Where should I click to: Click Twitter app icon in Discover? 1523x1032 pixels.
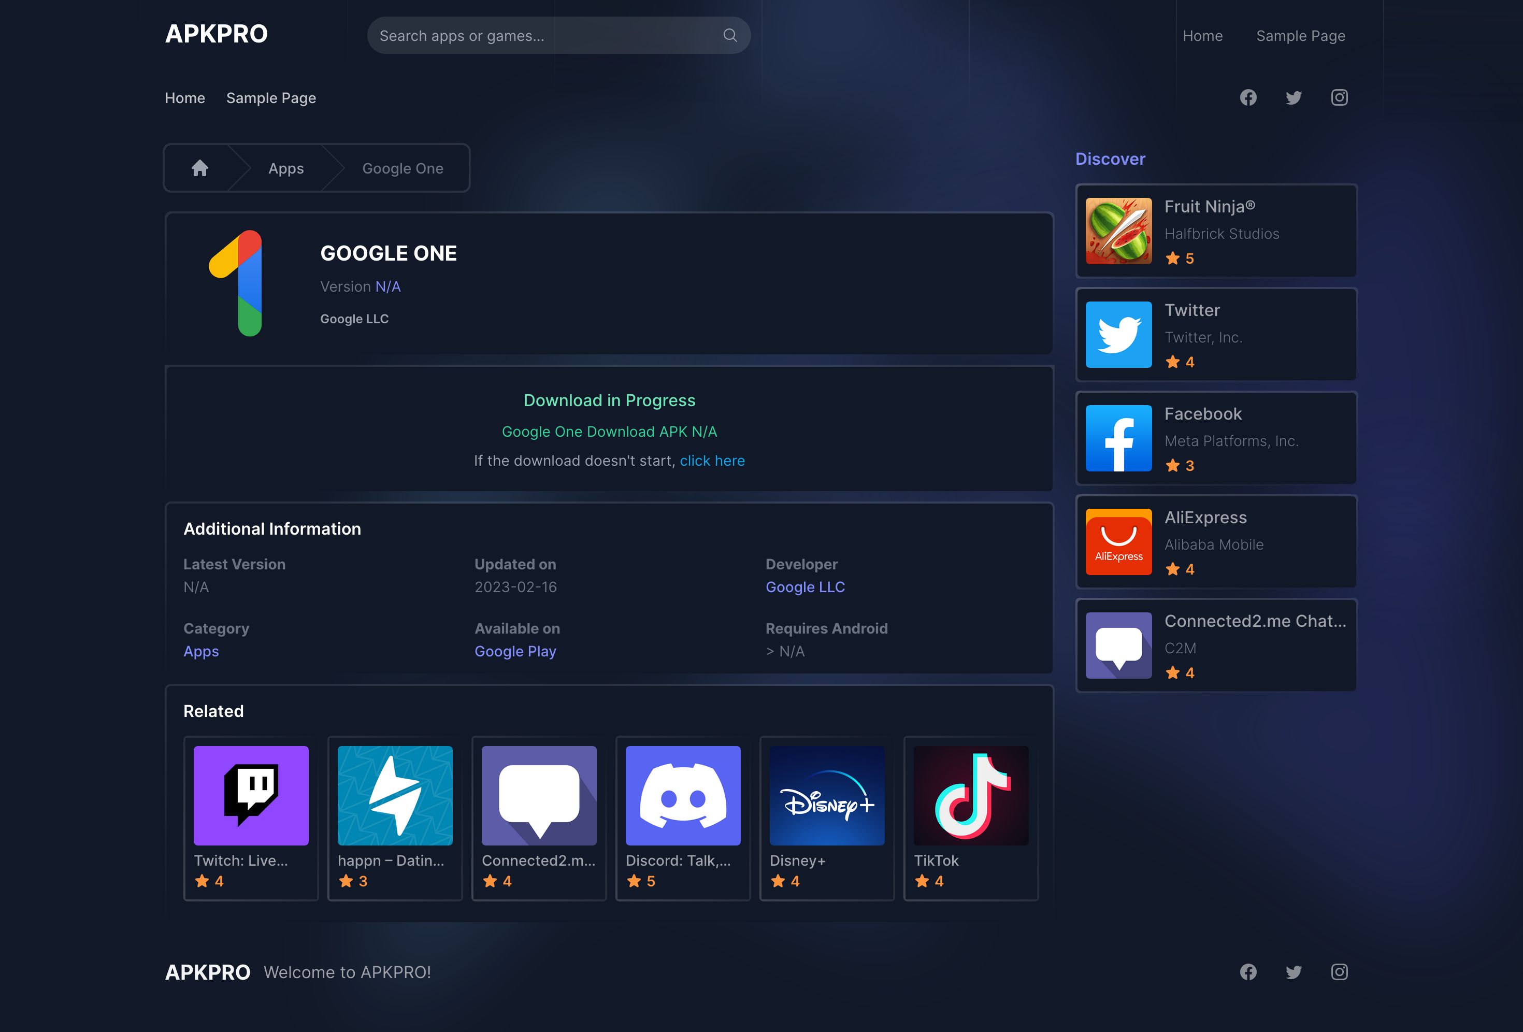point(1118,335)
